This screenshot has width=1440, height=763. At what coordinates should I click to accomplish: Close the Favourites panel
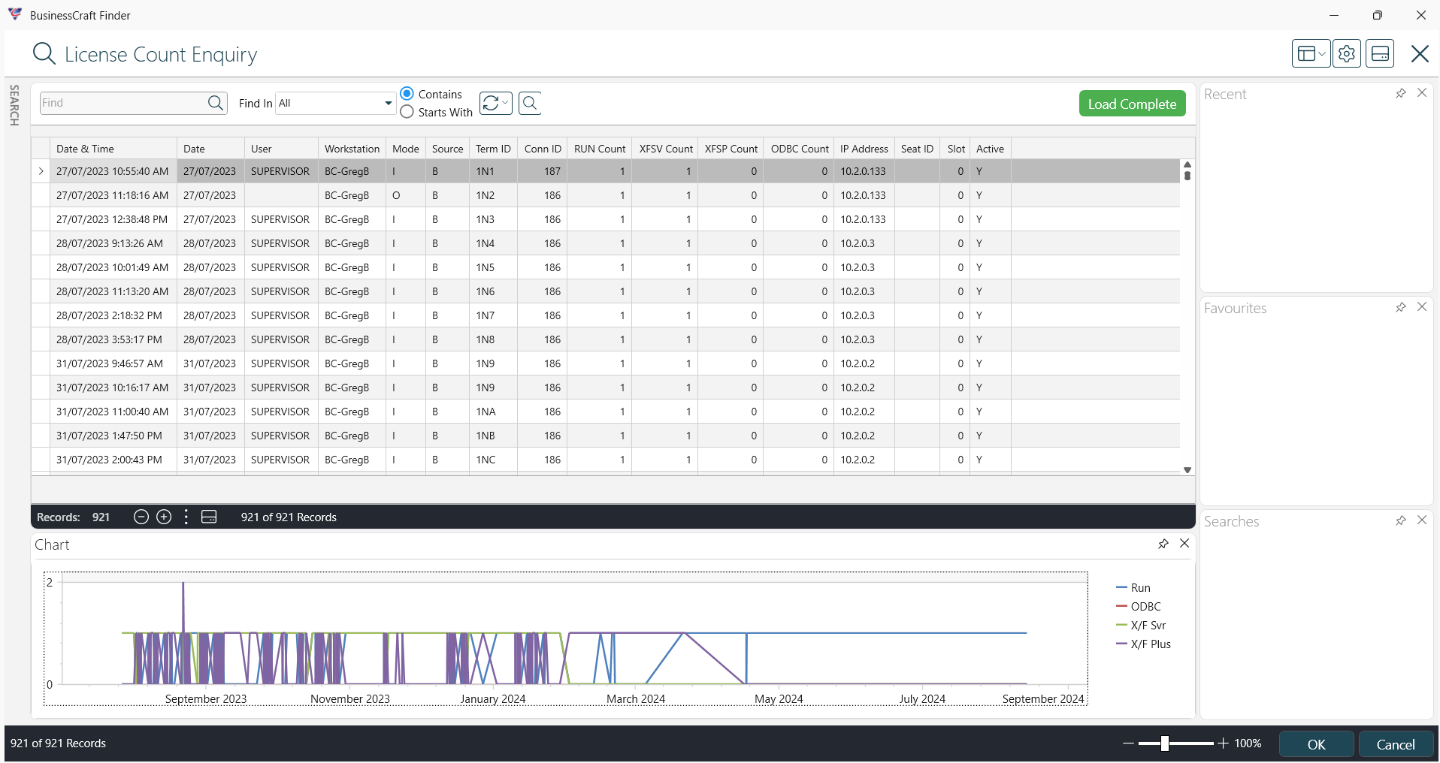point(1422,306)
